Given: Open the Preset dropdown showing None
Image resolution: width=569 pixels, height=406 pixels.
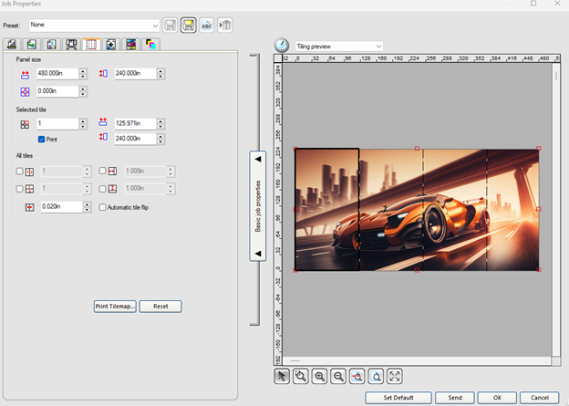Looking at the screenshot, I should (x=94, y=26).
